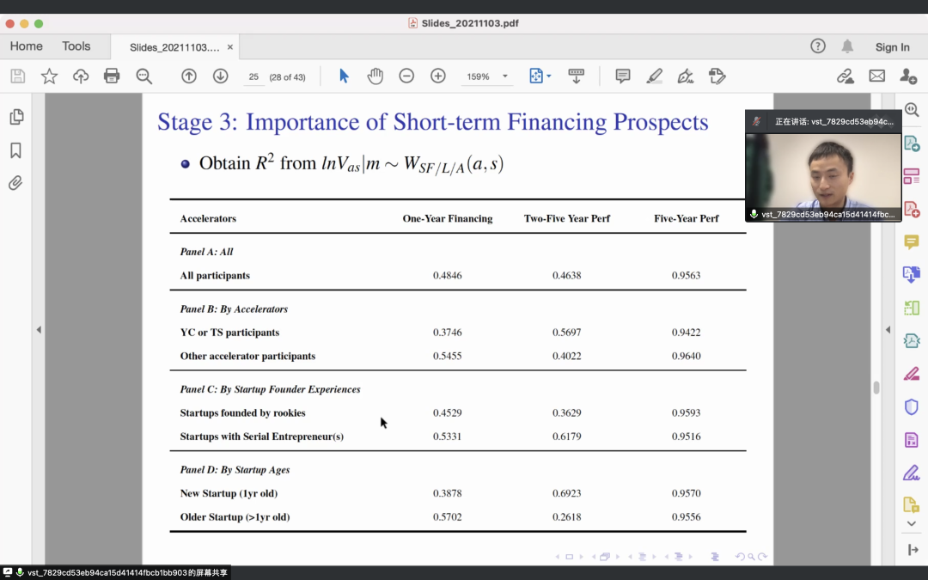The height and width of the screenshot is (580, 928).
Task: Open the zoom level 159% dropdown
Action: tap(504, 76)
